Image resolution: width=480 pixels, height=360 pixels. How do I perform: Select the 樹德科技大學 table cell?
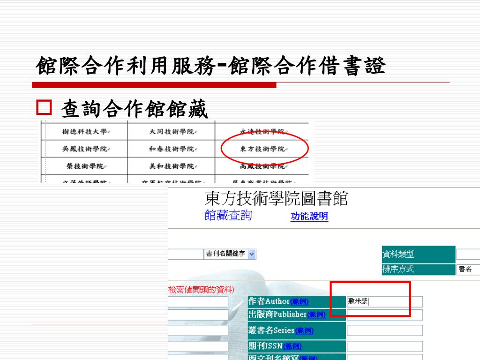coord(84,132)
